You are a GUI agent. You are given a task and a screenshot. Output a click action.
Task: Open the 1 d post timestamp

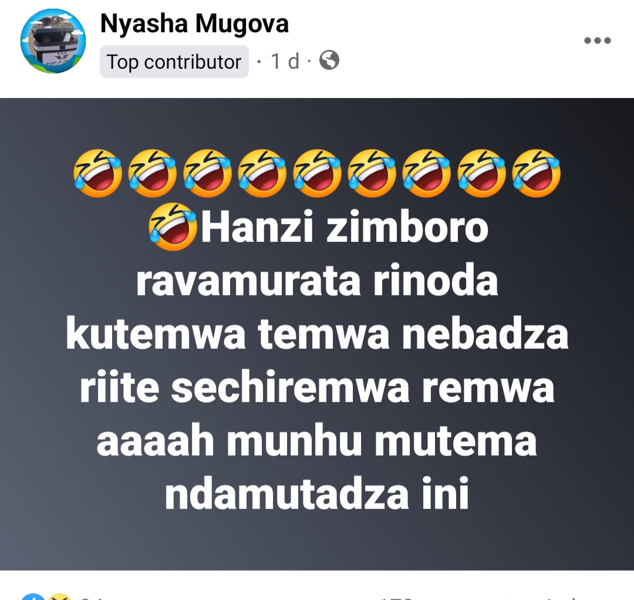tap(285, 62)
